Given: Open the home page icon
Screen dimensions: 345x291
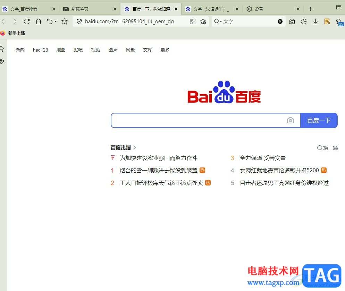Looking at the screenshot, I should tap(39, 21).
